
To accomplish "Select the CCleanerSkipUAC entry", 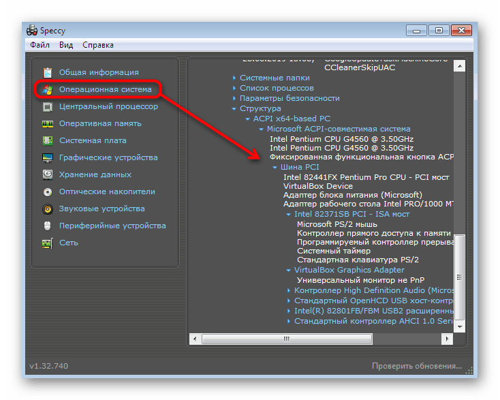I will tap(360, 67).
